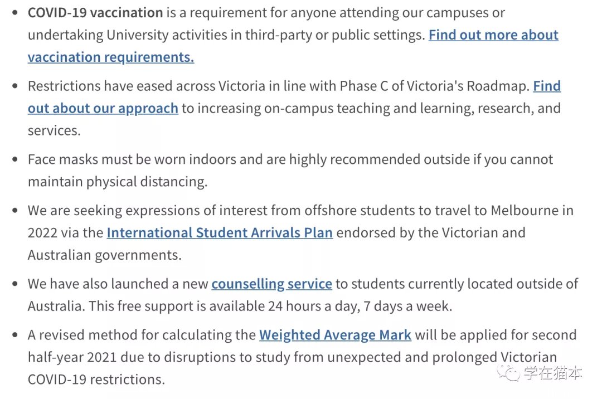Click the bullet before 'A revised method'
The width and height of the screenshot is (602, 399).
point(15,335)
